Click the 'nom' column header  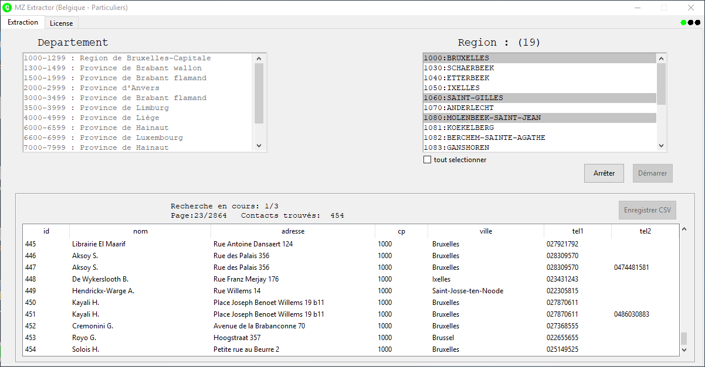pyautogui.click(x=140, y=231)
